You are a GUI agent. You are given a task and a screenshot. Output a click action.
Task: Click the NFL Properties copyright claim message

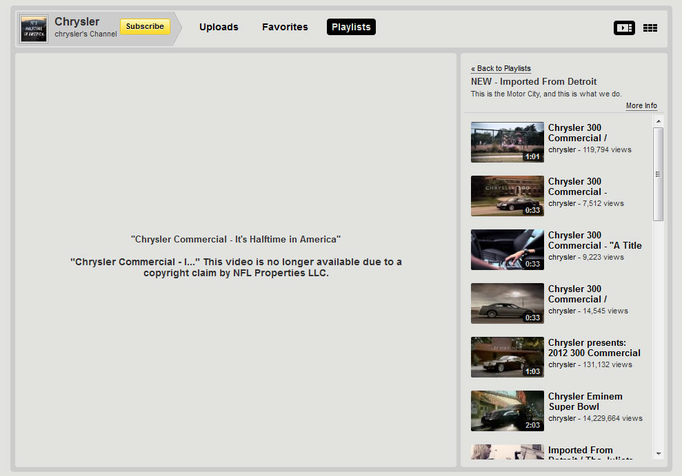pyautogui.click(x=236, y=267)
